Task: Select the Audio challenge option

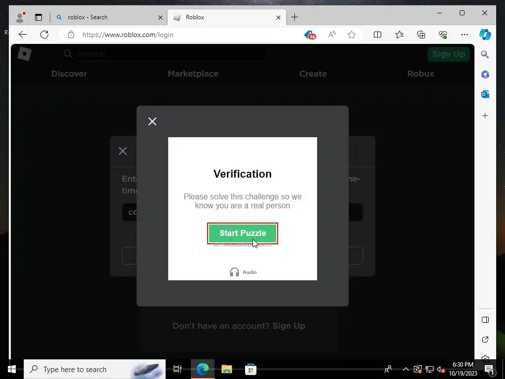Action: [x=243, y=272]
